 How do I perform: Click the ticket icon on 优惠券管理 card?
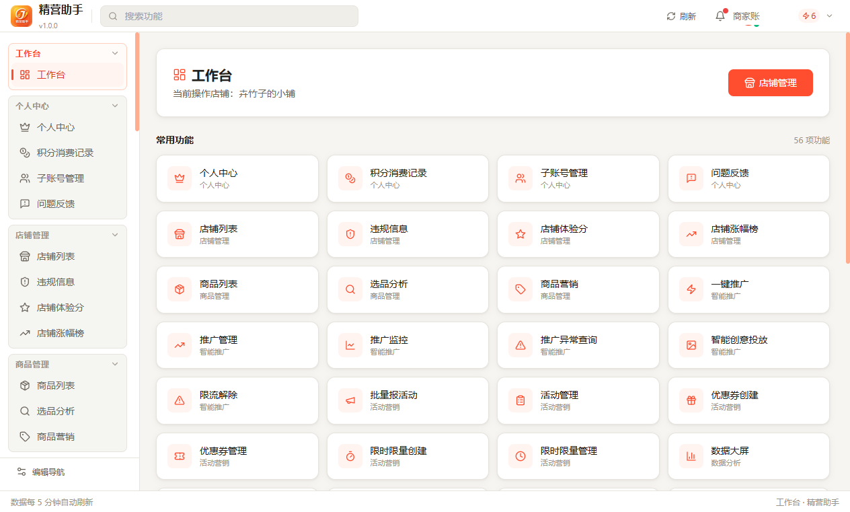pos(180,456)
